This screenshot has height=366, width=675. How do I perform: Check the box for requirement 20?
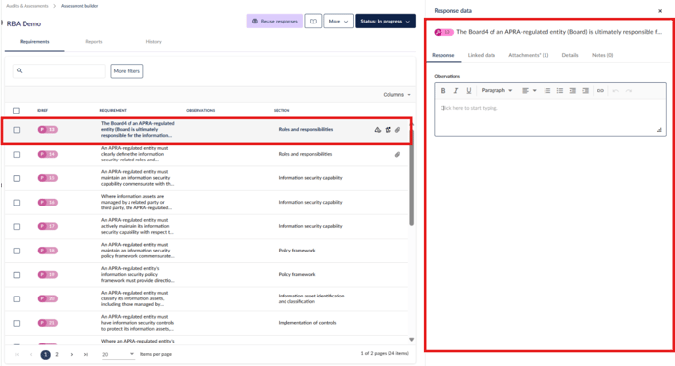click(x=17, y=299)
